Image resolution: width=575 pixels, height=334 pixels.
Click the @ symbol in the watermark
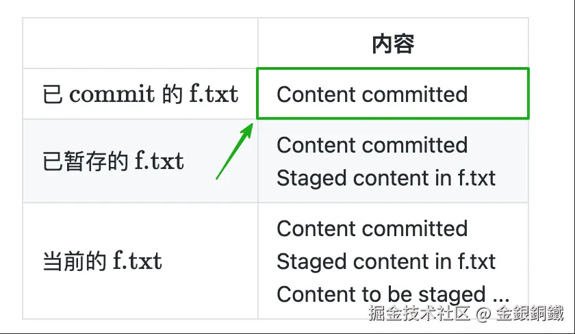click(x=483, y=314)
